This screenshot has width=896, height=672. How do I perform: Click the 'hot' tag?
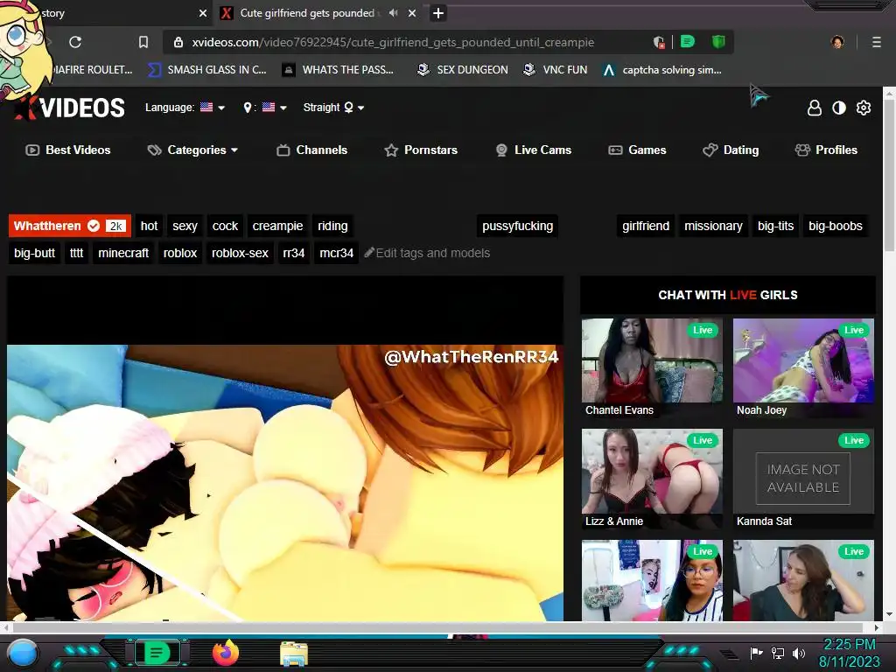(x=149, y=226)
